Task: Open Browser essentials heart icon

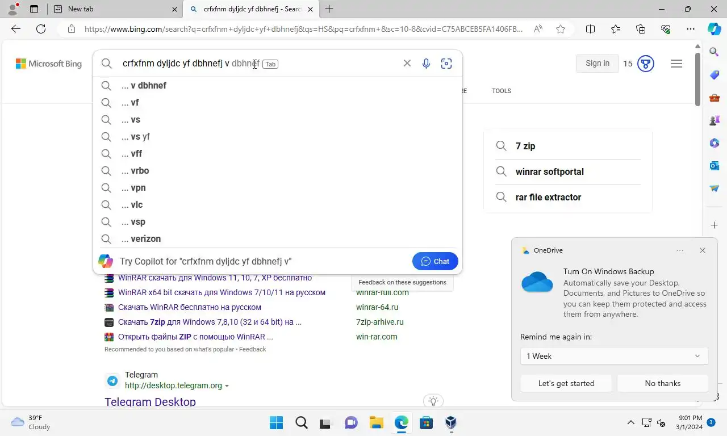Action: tap(666, 29)
